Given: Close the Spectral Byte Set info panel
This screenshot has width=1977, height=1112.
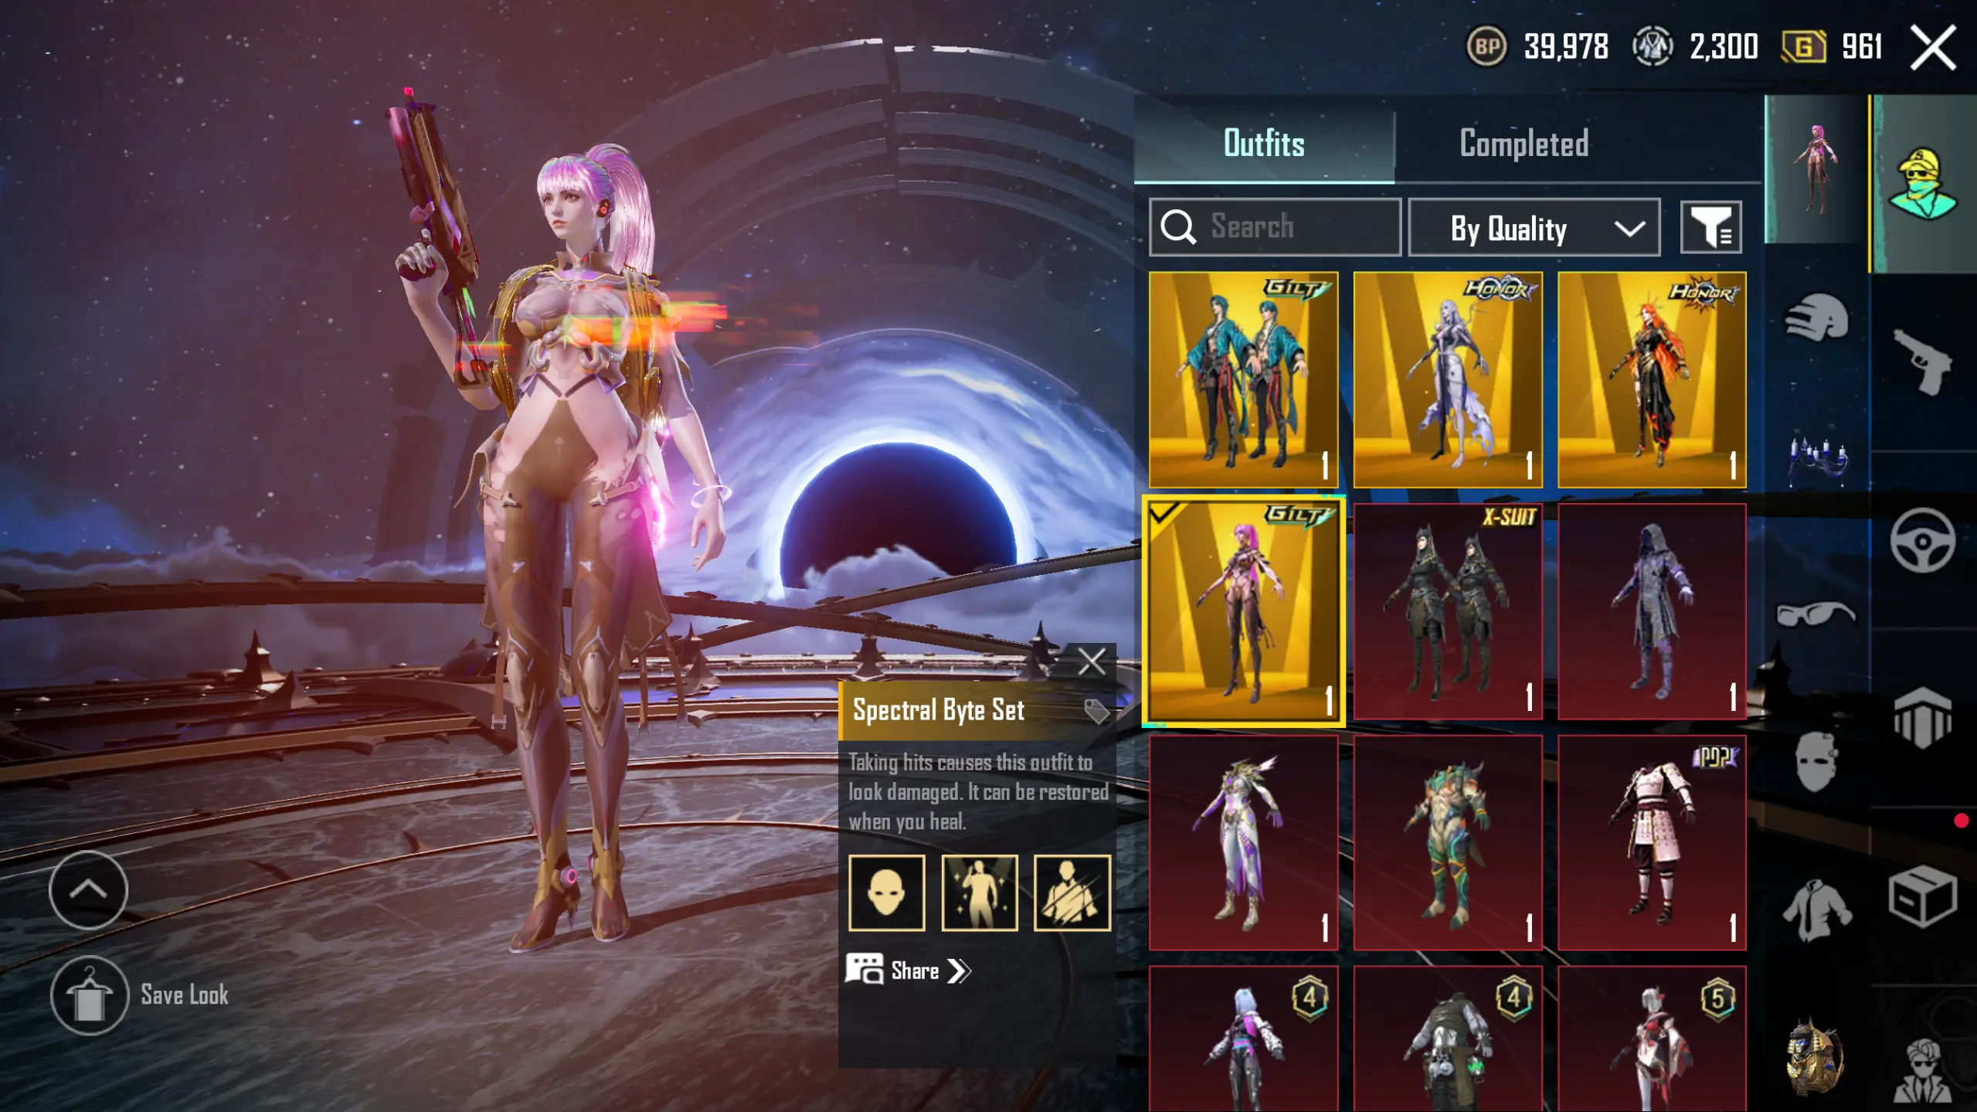Looking at the screenshot, I should click(x=1091, y=661).
